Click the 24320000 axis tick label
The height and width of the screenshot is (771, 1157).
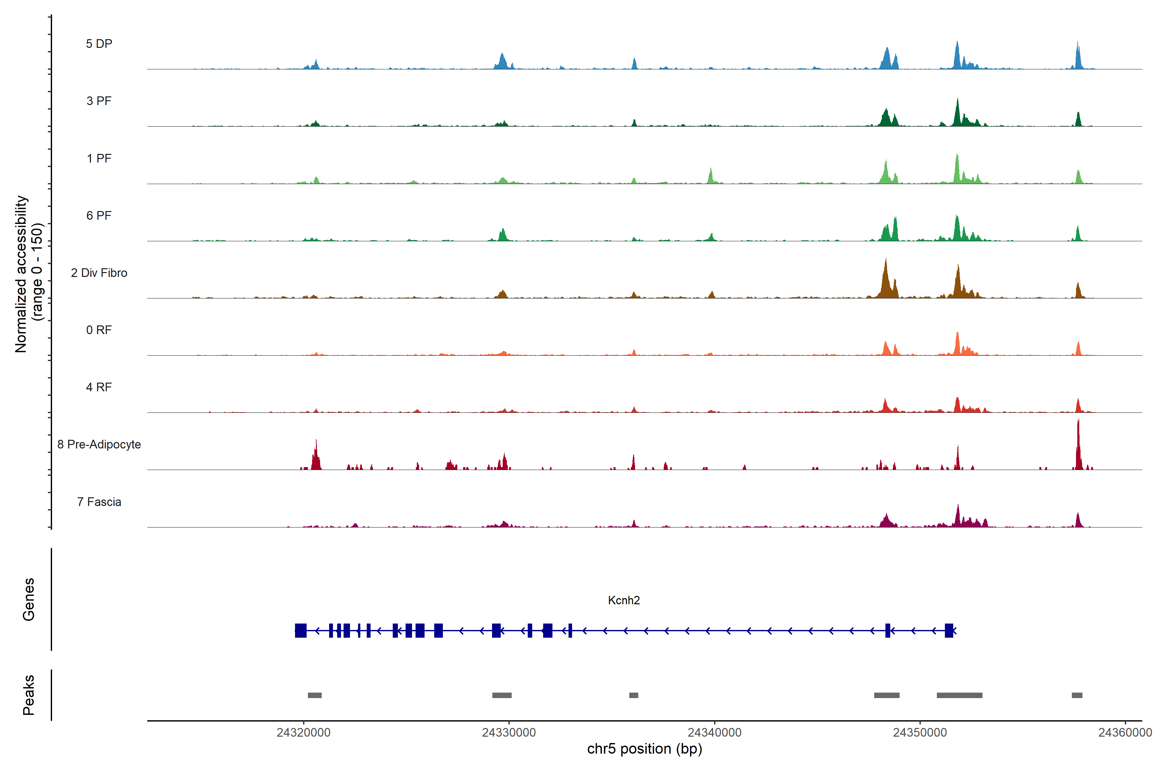point(303,733)
